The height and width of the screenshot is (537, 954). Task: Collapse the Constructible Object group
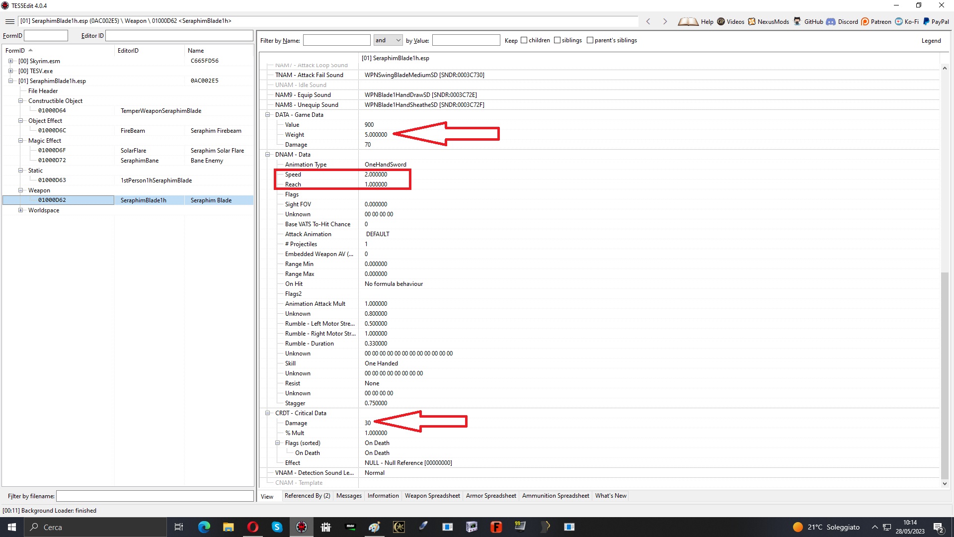(x=20, y=100)
